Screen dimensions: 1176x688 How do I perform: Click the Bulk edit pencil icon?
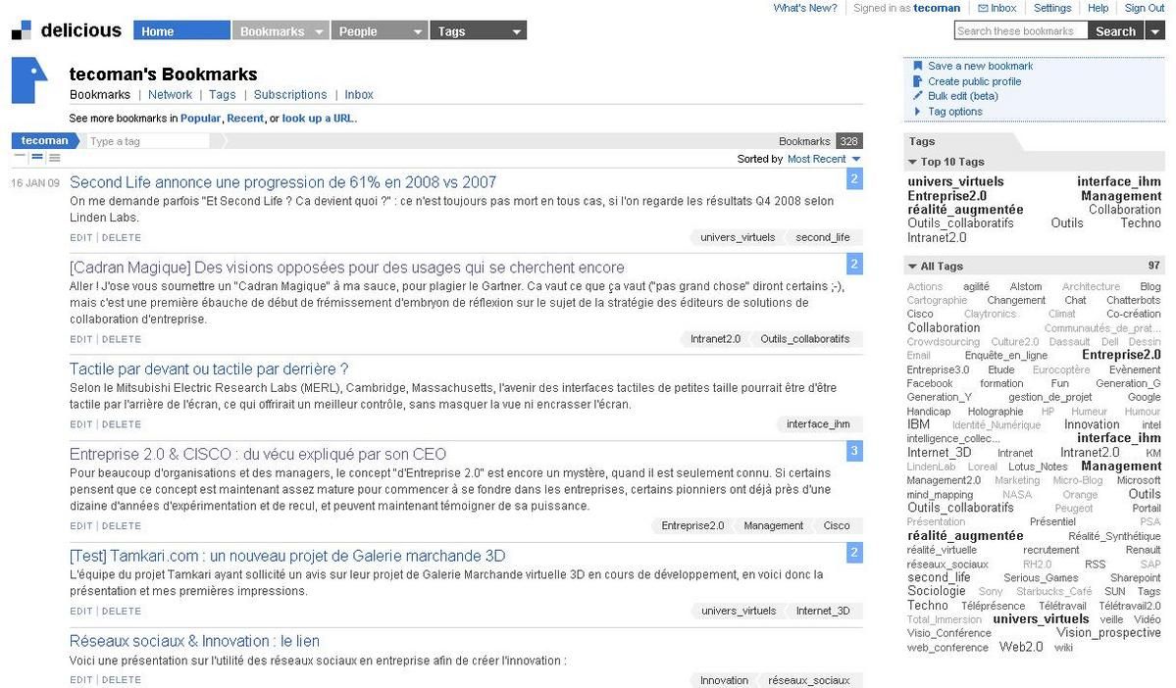917,96
